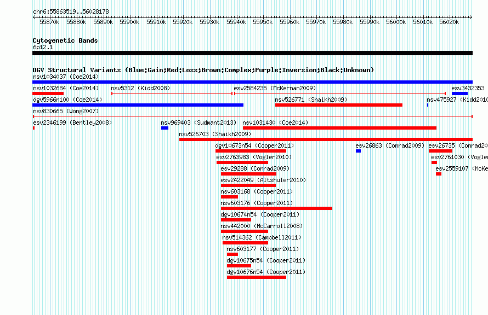The width and height of the screenshot is (488, 315).
Task: Select esv29288 (Conrad2009) label
Action: coord(255,168)
